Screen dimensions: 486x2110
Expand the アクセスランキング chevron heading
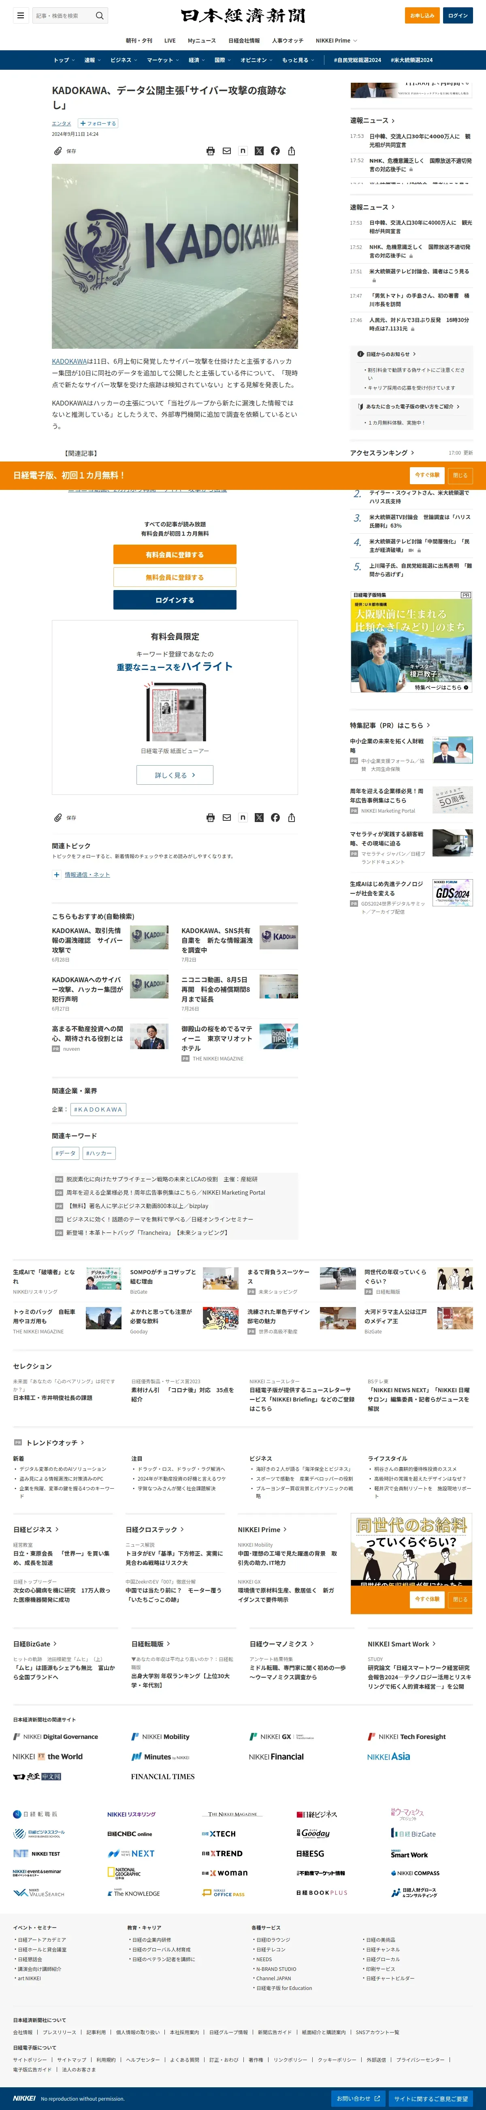[382, 453]
